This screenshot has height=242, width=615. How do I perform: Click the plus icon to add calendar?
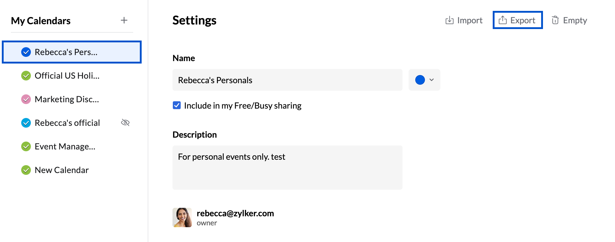(x=124, y=20)
